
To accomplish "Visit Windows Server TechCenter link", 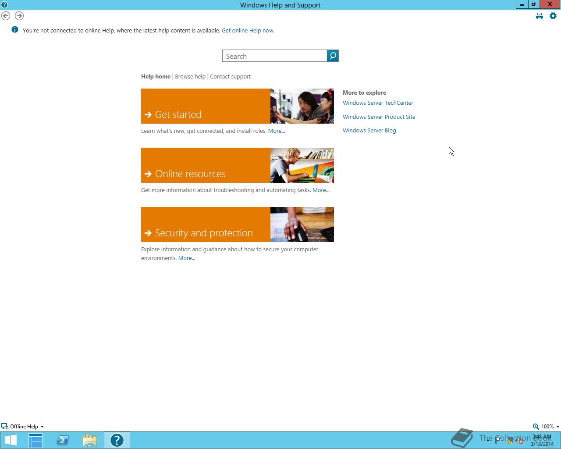I will click(378, 103).
